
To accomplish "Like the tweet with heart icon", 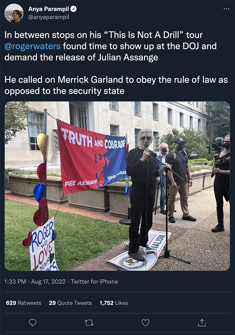I will pyautogui.click(x=145, y=323).
